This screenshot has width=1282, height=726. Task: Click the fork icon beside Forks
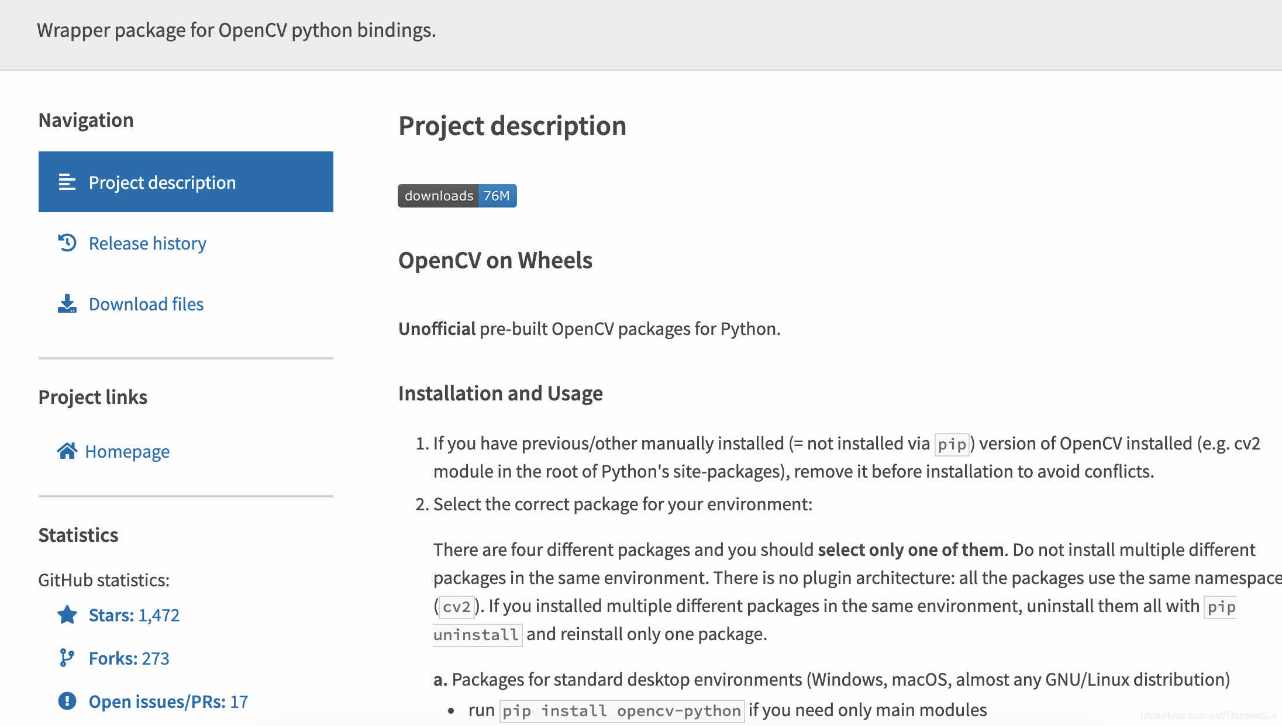(67, 658)
